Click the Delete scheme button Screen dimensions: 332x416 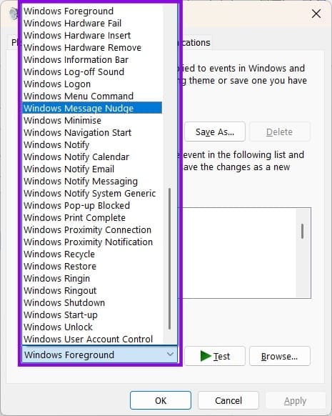(x=280, y=132)
